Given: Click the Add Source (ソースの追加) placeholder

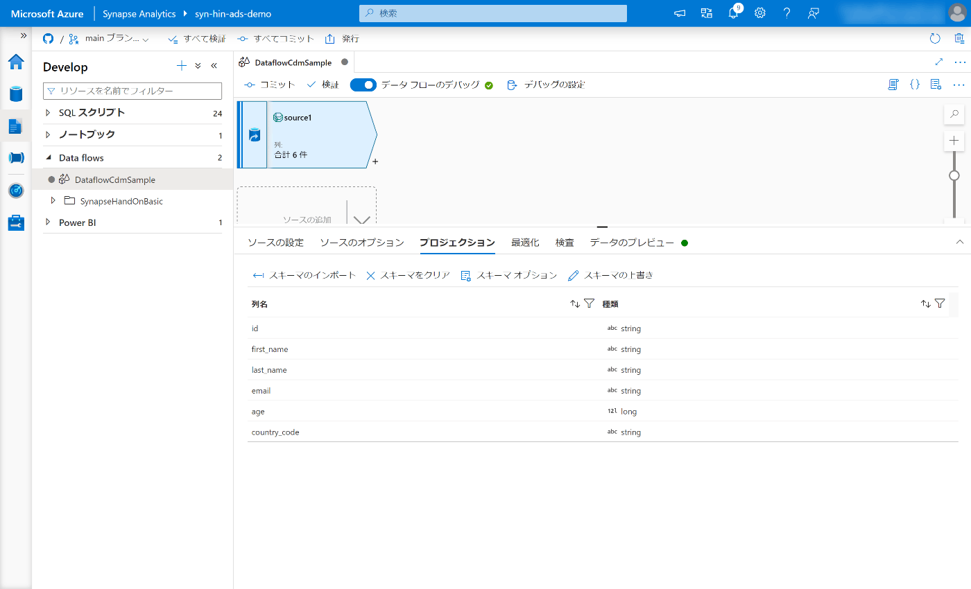Looking at the screenshot, I should point(307,206).
